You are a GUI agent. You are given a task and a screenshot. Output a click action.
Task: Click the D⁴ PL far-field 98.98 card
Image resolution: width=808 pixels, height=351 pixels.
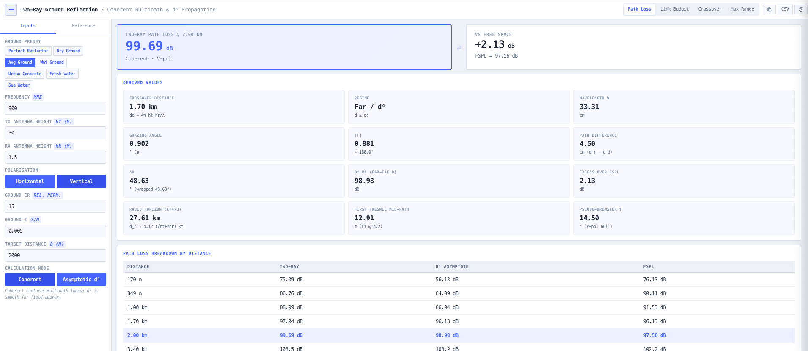coord(459,181)
